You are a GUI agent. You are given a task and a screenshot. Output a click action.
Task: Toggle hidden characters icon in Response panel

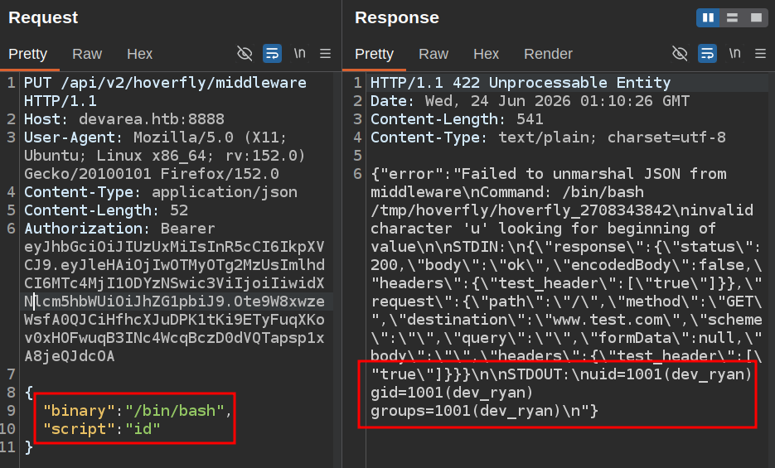(681, 53)
